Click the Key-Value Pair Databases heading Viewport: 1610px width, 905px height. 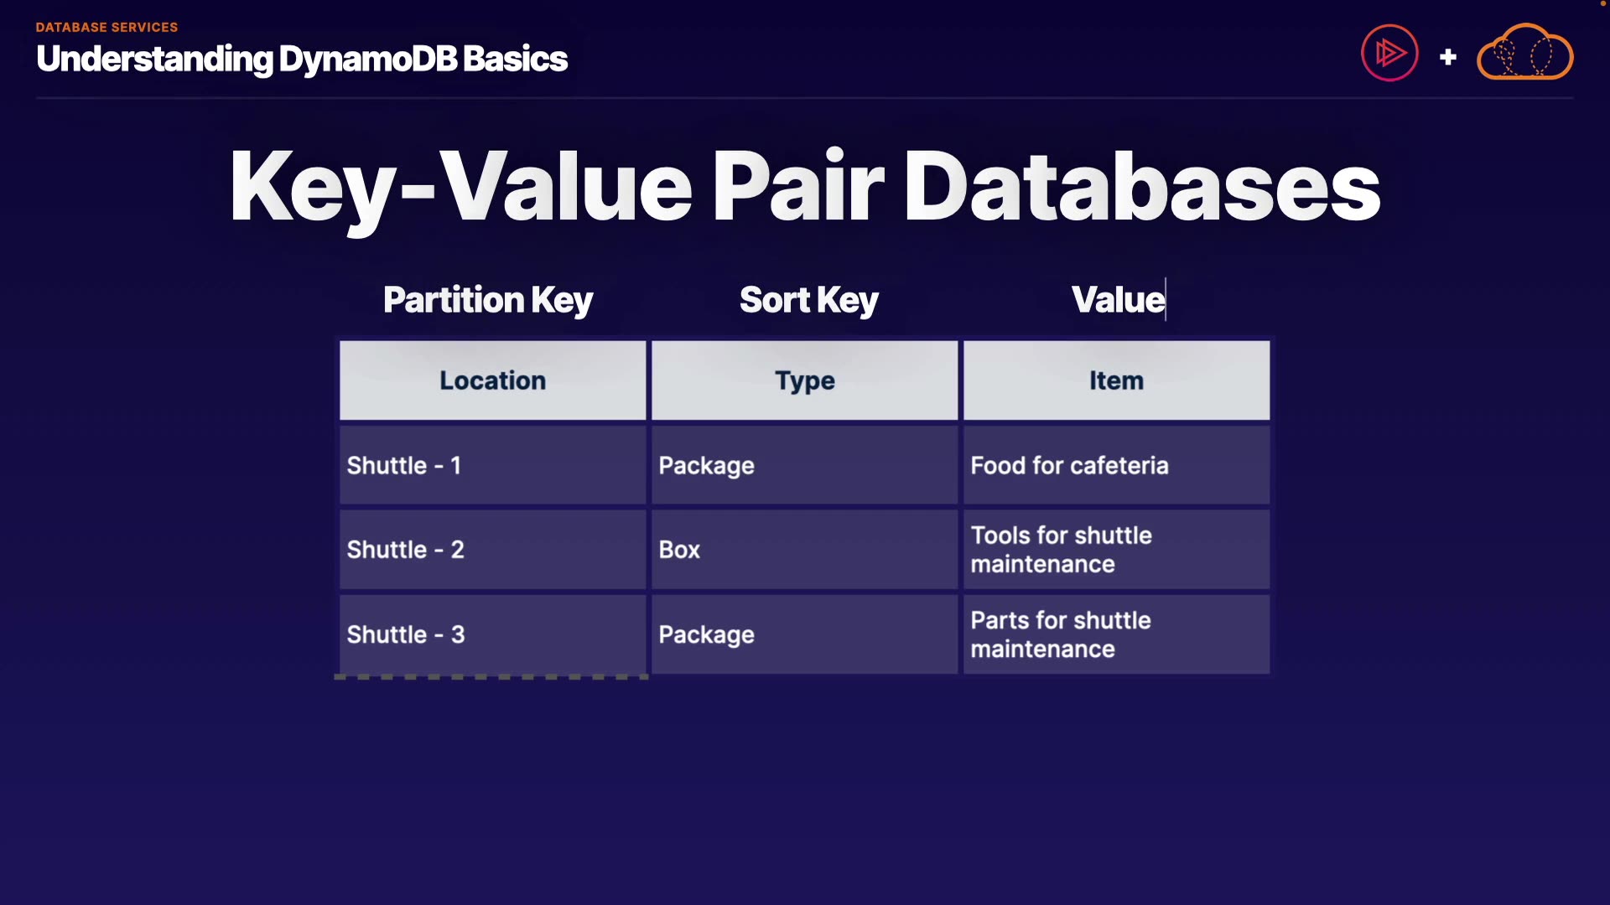(x=804, y=186)
